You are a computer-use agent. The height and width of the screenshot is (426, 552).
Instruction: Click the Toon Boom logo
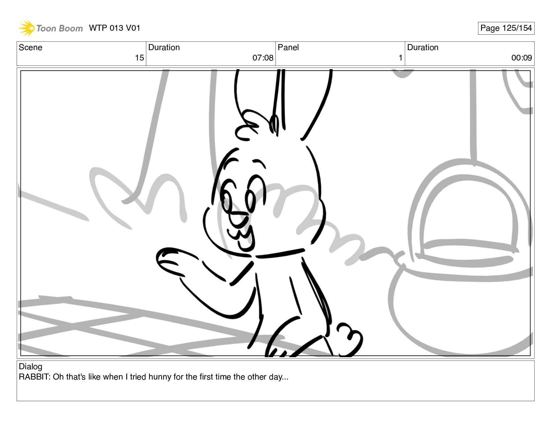pyautogui.click(x=50, y=28)
